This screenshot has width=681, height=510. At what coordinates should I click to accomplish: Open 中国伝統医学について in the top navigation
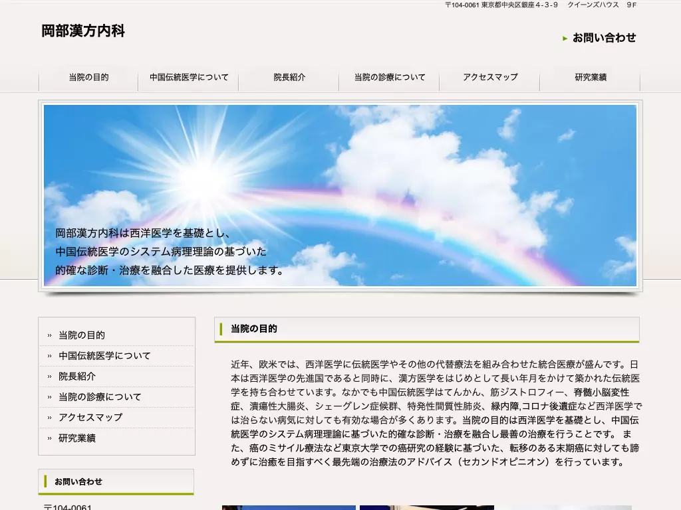click(x=189, y=78)
